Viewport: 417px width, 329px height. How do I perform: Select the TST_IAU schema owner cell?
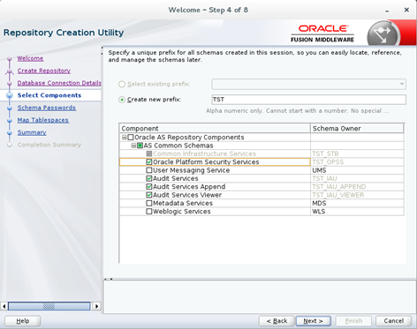point(357,178)
